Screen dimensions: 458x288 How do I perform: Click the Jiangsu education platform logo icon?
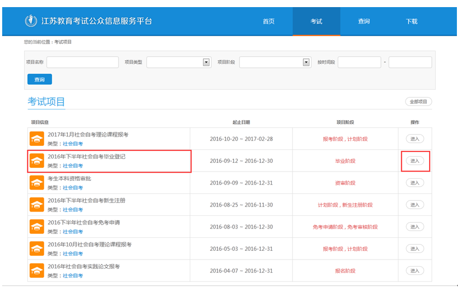click(x=31, y=21)
